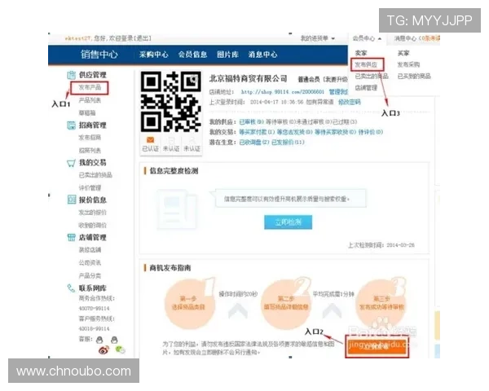Click the company name 北京福特商贸有限公司
The width and height of the screenshot is (489, 391).
tap(249, 78)
